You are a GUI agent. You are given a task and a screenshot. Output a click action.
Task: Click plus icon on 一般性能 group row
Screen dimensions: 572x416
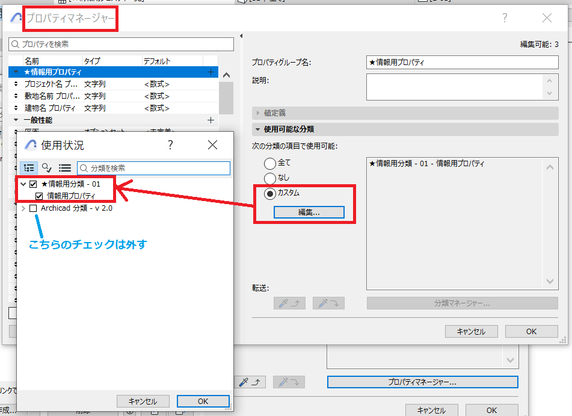pyautogui.click(x=211, y=120)
